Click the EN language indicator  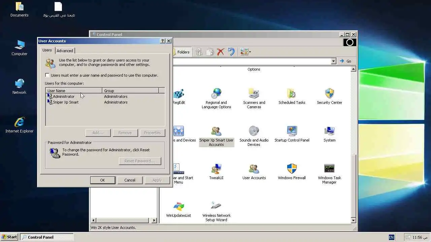(x=391, y=237)
